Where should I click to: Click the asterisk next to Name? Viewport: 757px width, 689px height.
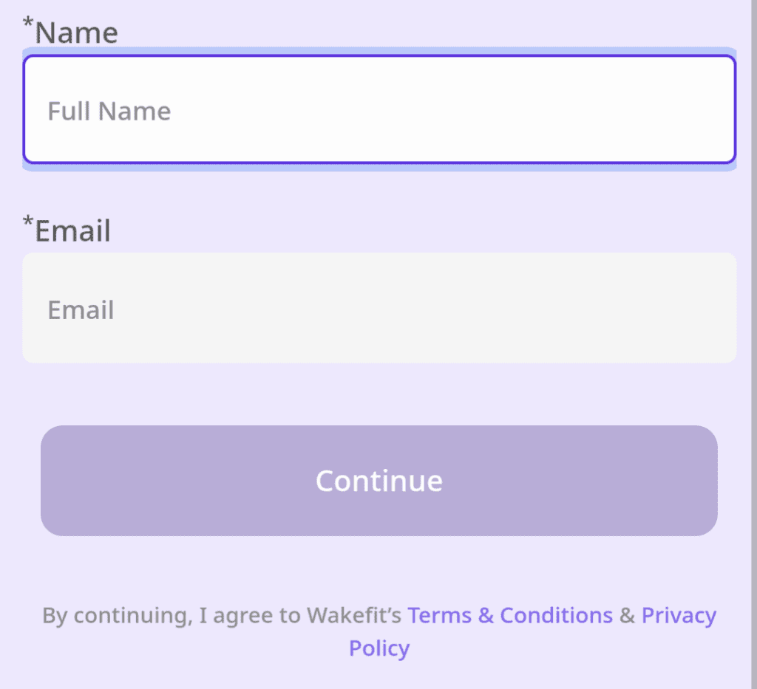point(26,24)
